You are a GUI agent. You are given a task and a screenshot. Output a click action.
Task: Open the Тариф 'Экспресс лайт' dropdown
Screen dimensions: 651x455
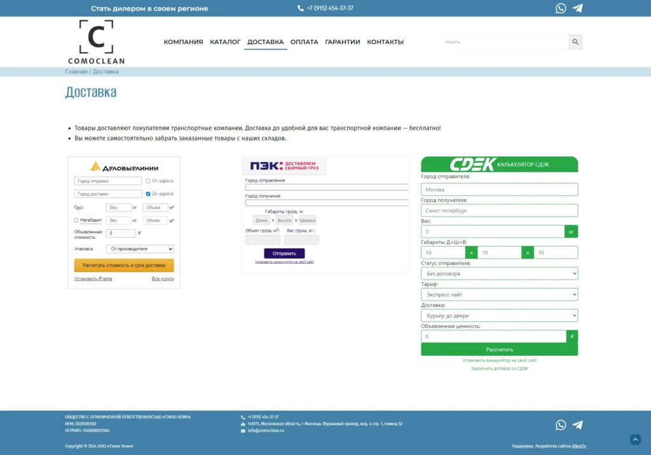(499, 294)
